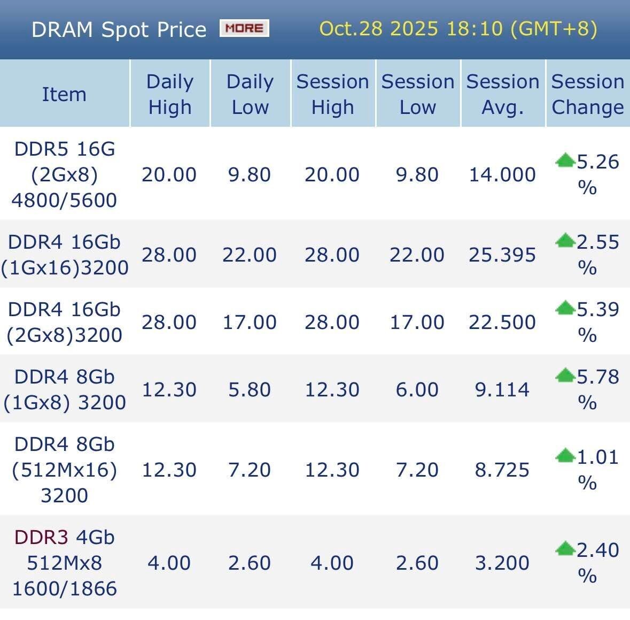
Task: Open the DDR4 8Gb (1Gx8) 3200 item
Action: click(64, 389)
